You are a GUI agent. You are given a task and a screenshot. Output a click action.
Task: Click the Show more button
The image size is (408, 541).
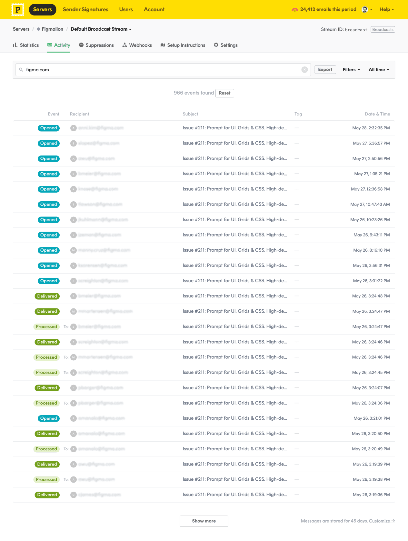click(204, 521)
